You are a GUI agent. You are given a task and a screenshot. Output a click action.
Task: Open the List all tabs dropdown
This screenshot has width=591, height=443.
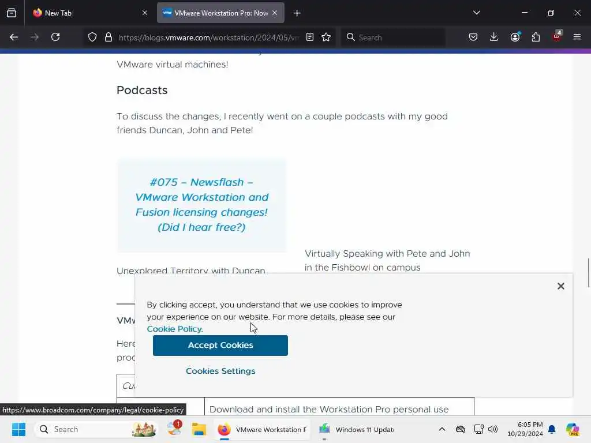pos(476,13)
